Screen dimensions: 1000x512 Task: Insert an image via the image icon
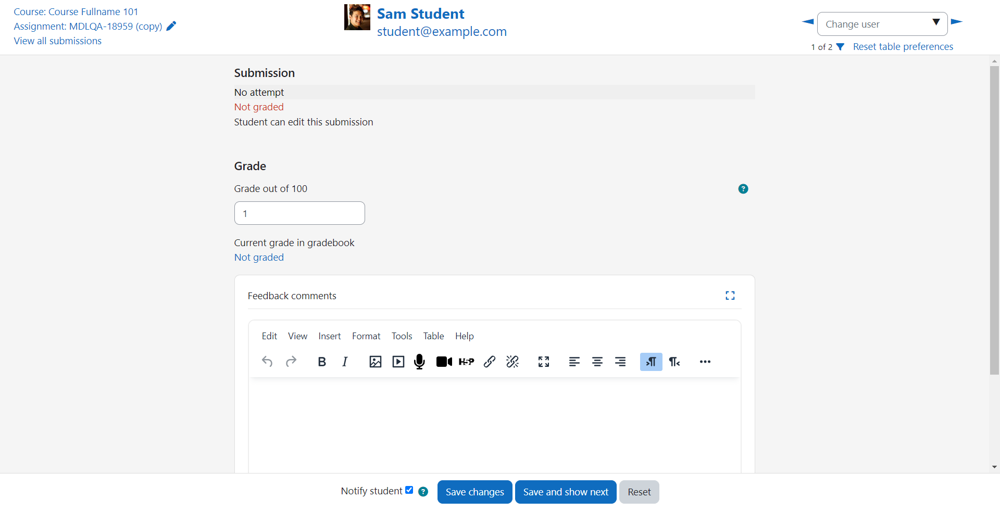pyautogui.click(x=376, y=362)
